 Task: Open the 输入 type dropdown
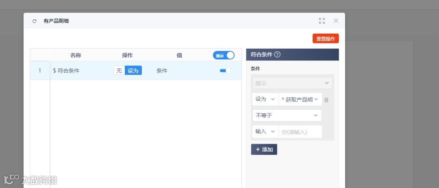[265, 132]
